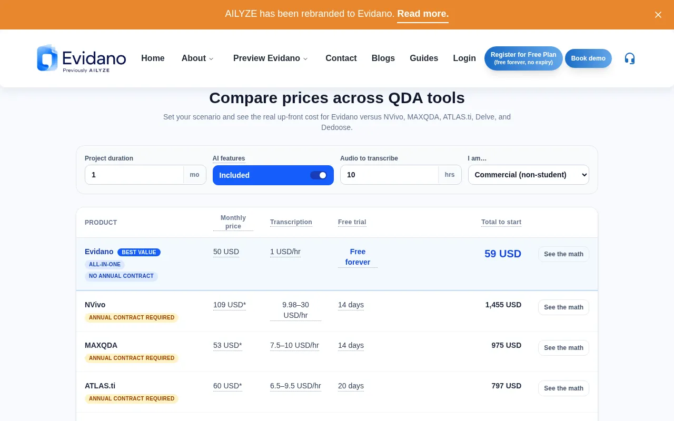Click the BEST VALUE badge
This screenshot has width=674, height=421.
139,252
